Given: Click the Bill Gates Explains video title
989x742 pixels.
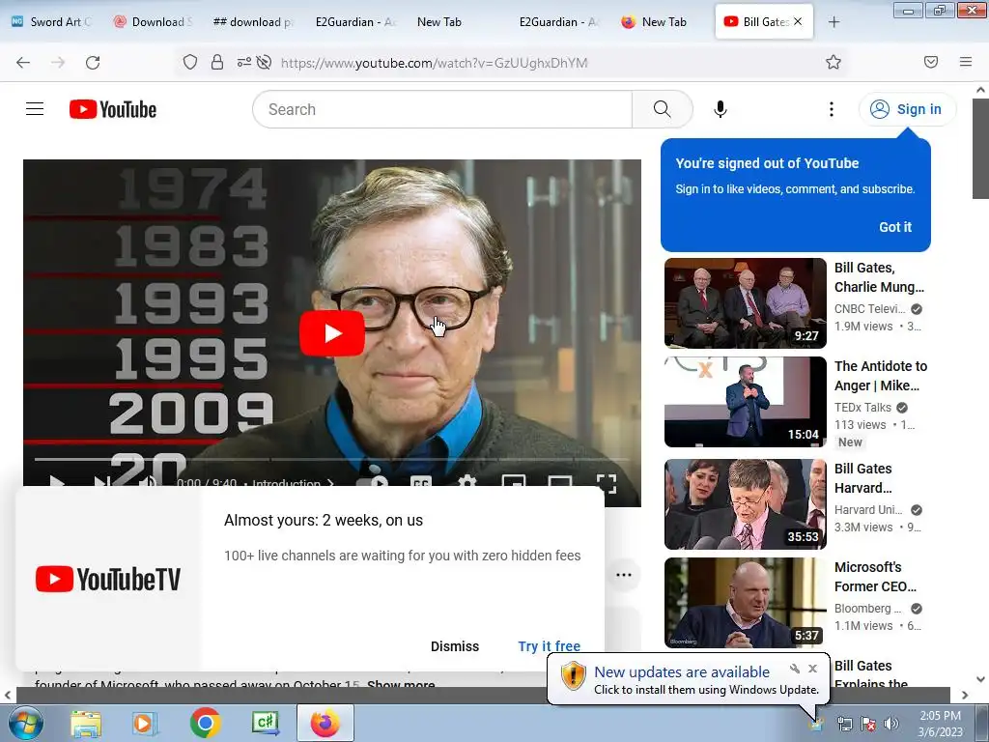Looking at the screenshot, I should coord(871,673).
